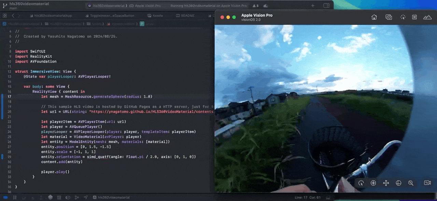Take a simulator screenshot with camera icon

(x=389, y=17)
